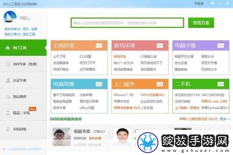
Task: Click the 苹果X 分期免息 promotion link
Action: tap(198, 119)
